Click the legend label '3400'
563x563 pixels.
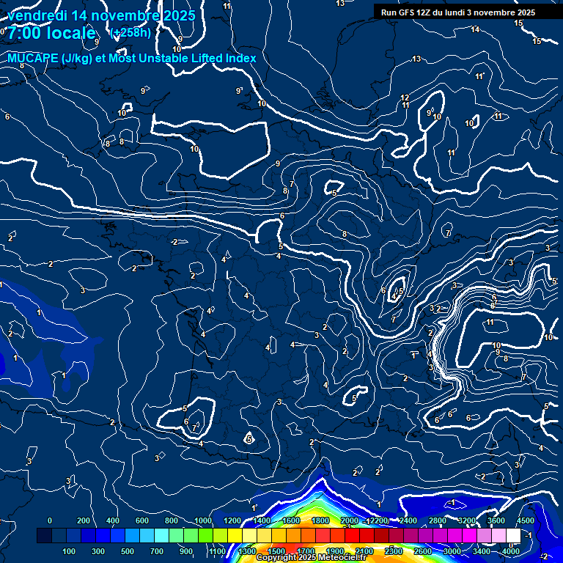click(x=482, y=551)
